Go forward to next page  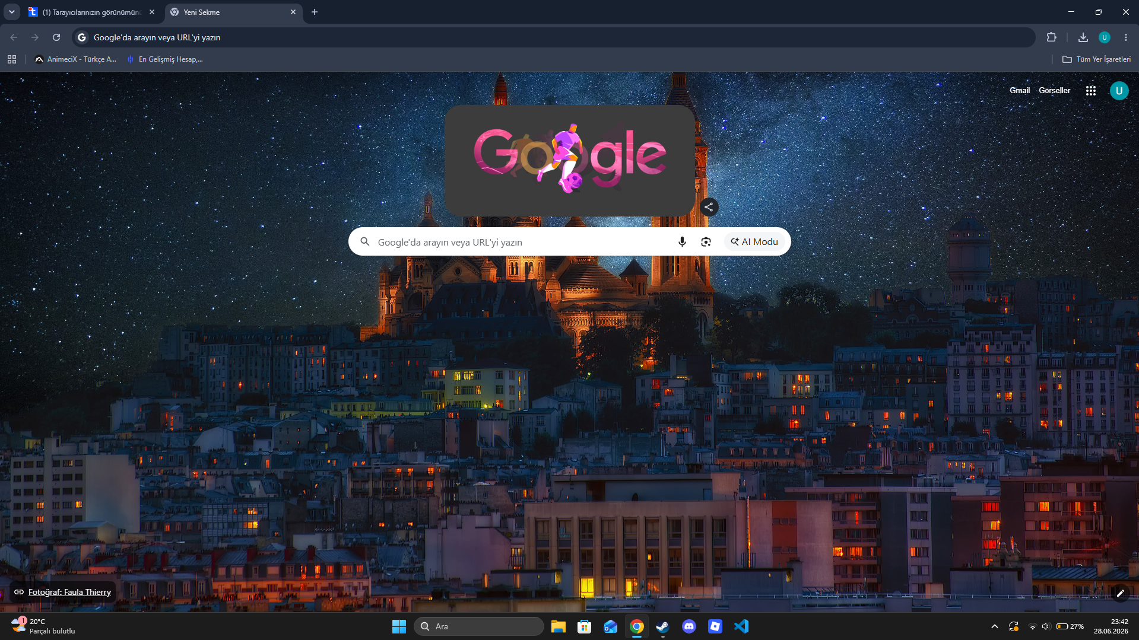pos(35,37)
